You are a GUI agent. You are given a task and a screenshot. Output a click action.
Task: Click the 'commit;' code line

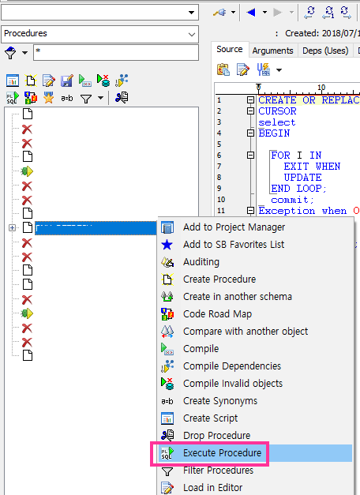click(292, 200)
